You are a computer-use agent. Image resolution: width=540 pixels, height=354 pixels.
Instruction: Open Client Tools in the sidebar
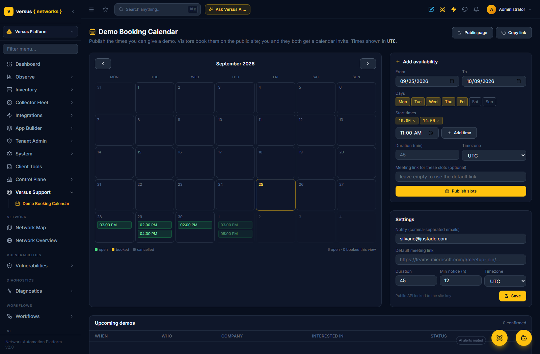[x=40, y=167]
